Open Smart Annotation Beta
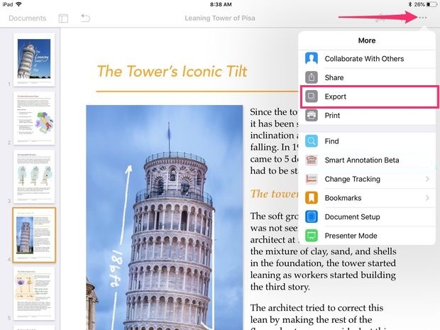Screen dimensions: 440x330 367,160
